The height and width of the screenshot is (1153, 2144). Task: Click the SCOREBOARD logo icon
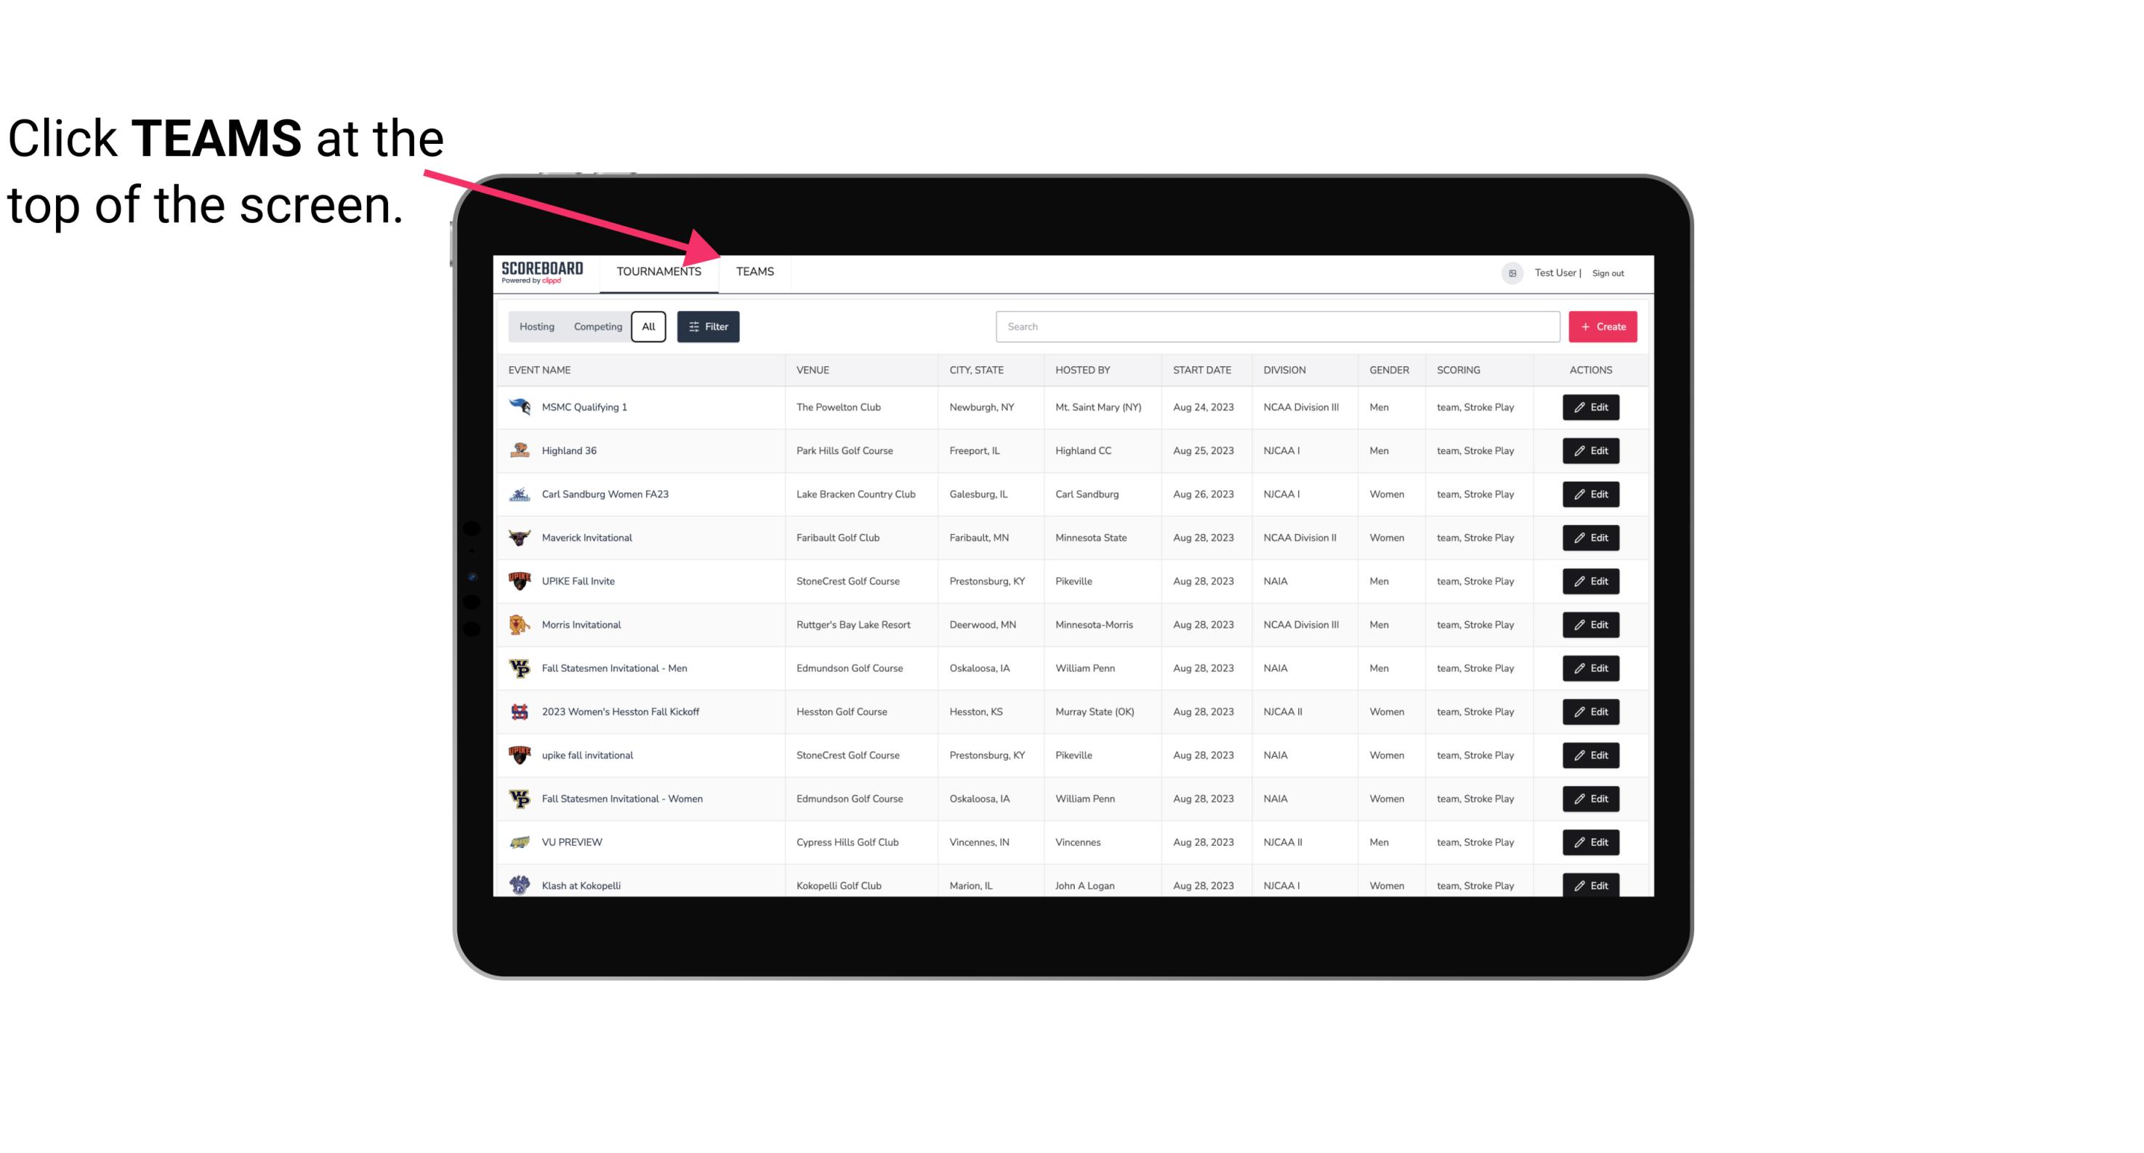545,271
